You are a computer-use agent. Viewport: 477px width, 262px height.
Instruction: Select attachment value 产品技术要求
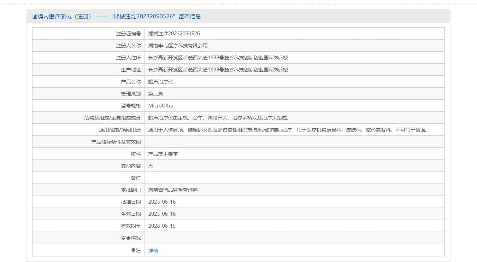tap(163, 154)
